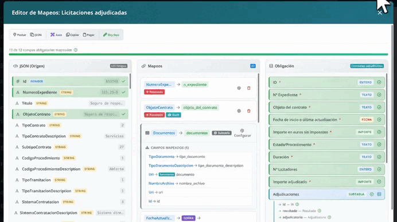Click the check icon on Nº Expediente row
The image size is (397, 222).
[x=379, y=95]
